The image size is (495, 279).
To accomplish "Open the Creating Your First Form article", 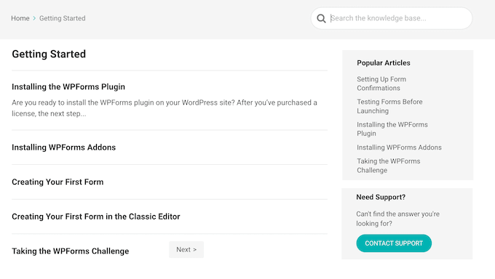I will (58, 182).
